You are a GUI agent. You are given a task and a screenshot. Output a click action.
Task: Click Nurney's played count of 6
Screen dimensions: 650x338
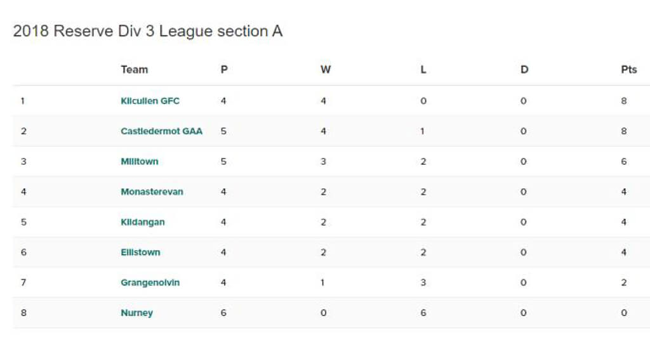pos(223,313)
